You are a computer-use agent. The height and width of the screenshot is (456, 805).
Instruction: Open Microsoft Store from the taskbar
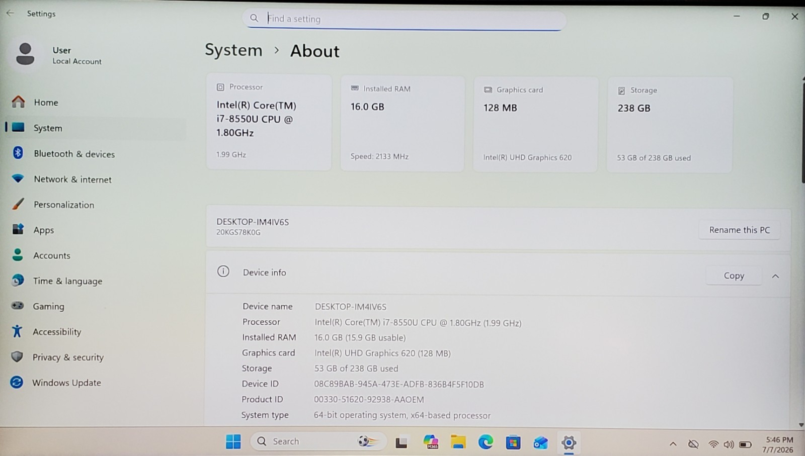point(513,442)
